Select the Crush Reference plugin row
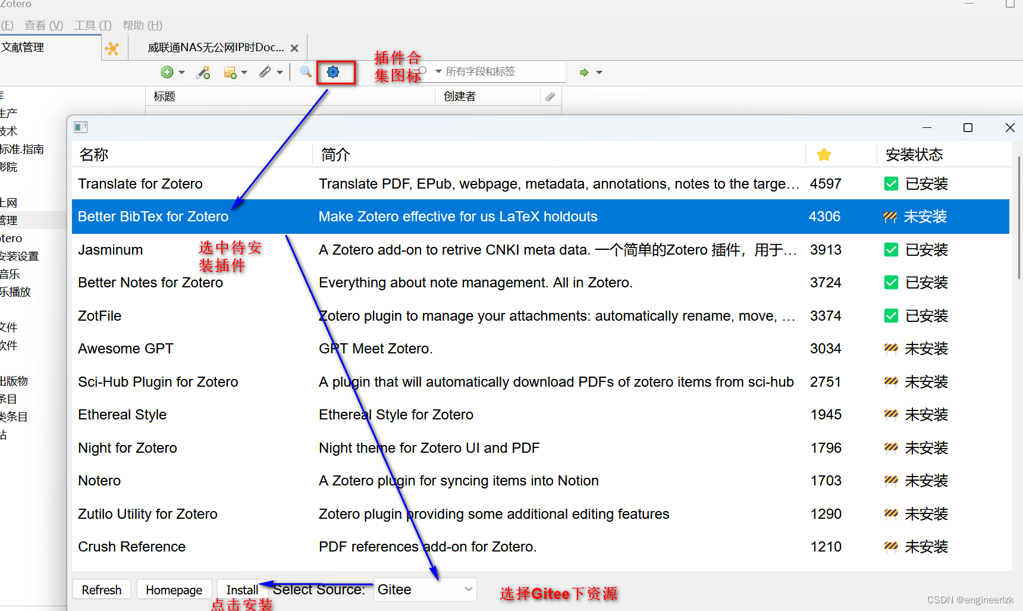Viewport: 1023px width, 611px height. coord(541,547)
